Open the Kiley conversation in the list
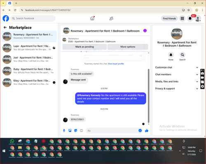 point(29,82)
